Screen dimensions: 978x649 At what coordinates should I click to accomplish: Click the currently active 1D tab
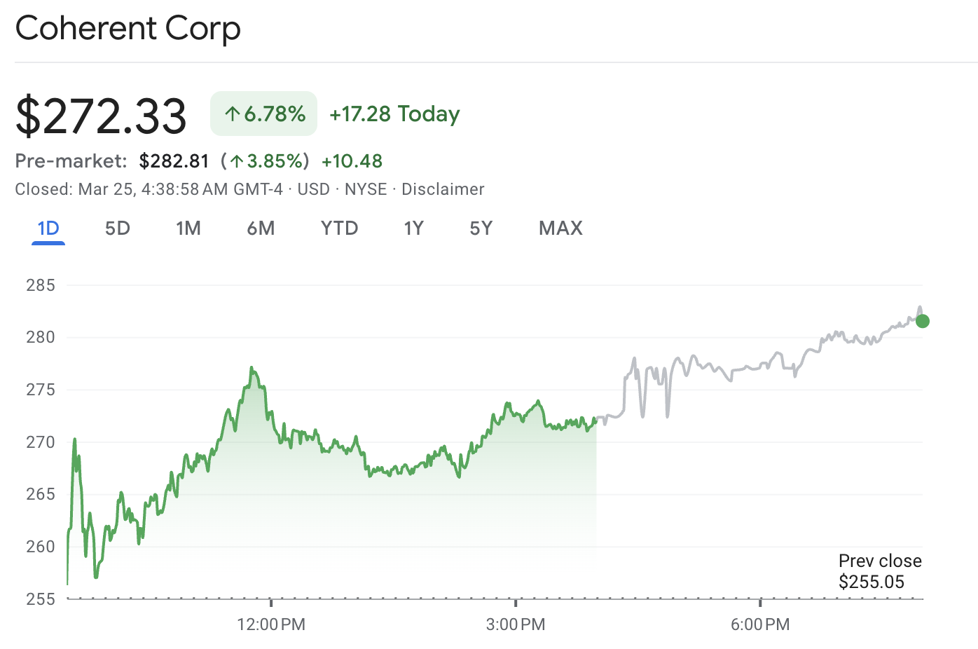click(48, 228)
